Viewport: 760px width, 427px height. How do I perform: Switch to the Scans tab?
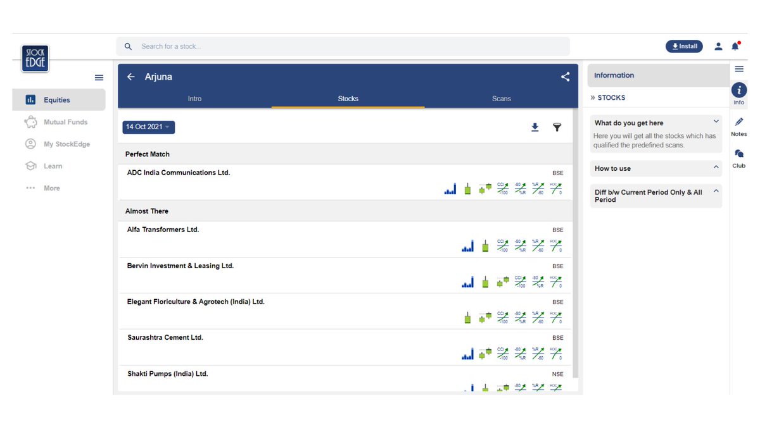502,99
